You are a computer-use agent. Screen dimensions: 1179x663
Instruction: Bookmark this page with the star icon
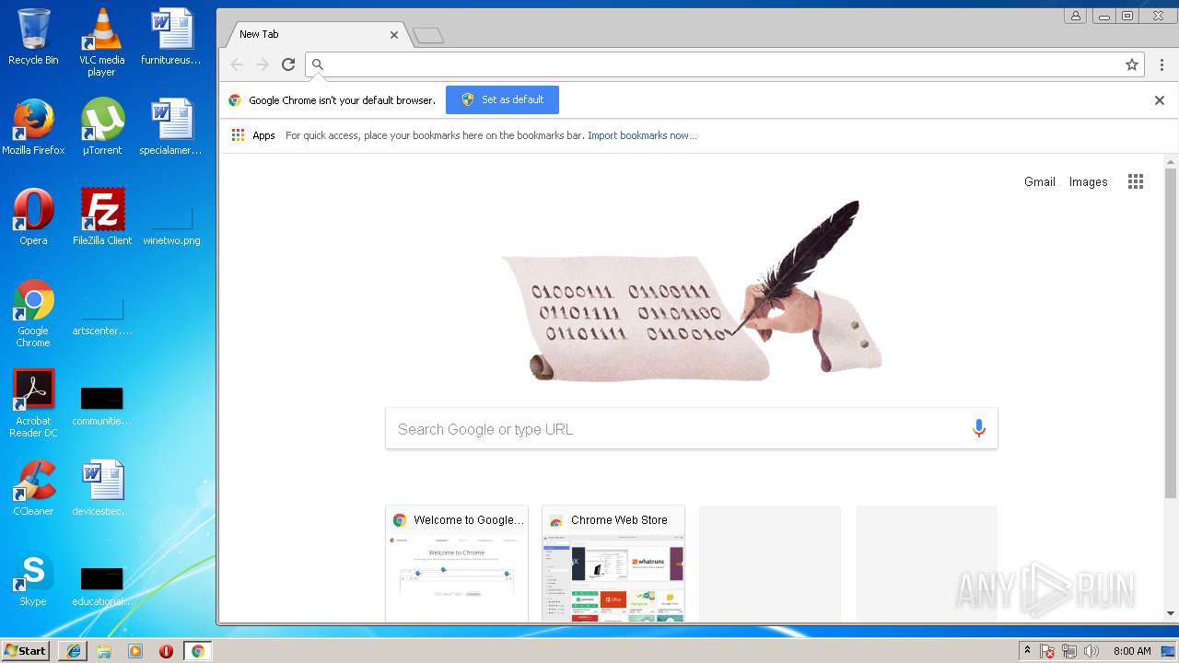point(1132,64)
